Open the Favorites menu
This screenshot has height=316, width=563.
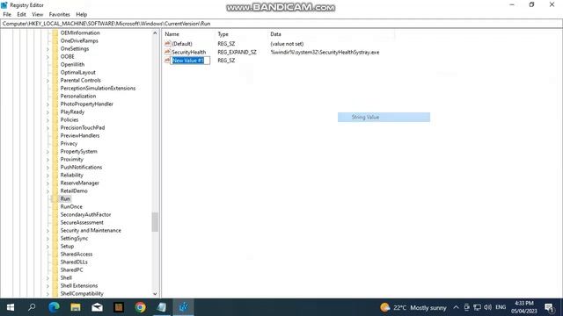(x=59, y=14)
